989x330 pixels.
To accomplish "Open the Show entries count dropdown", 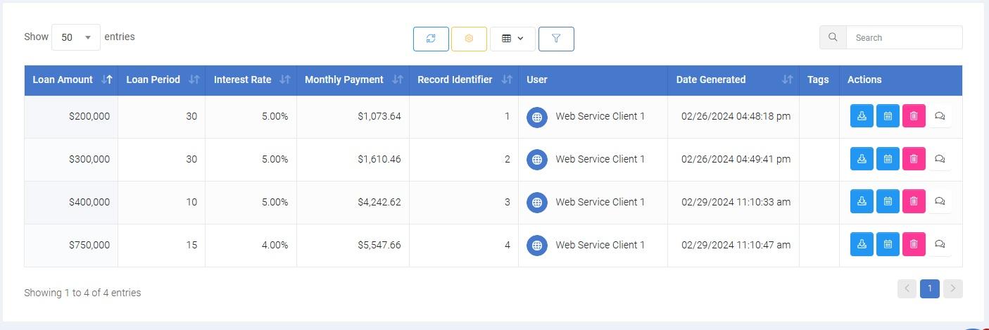I will point(76,37).
